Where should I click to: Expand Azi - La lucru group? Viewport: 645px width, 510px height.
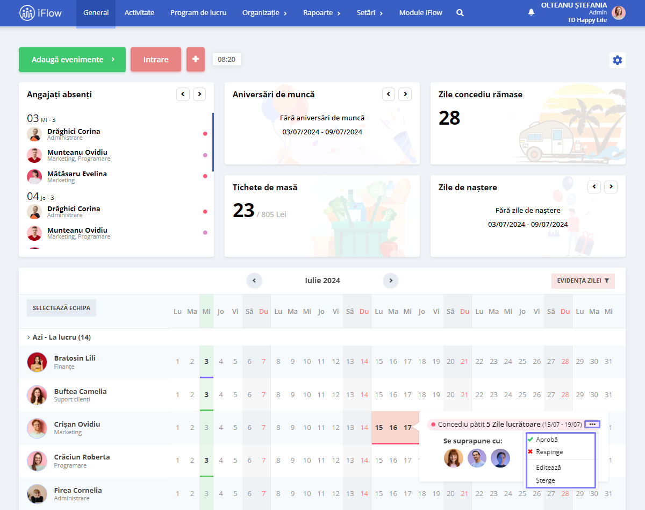tap(59, 337)
